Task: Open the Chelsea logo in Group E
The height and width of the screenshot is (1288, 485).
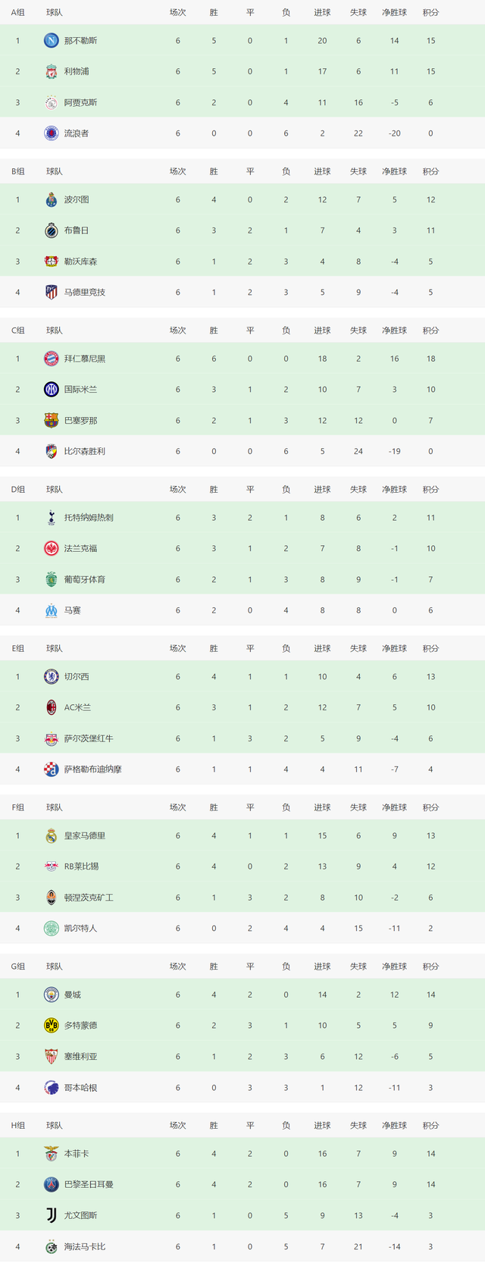Action: click(51, 677)
